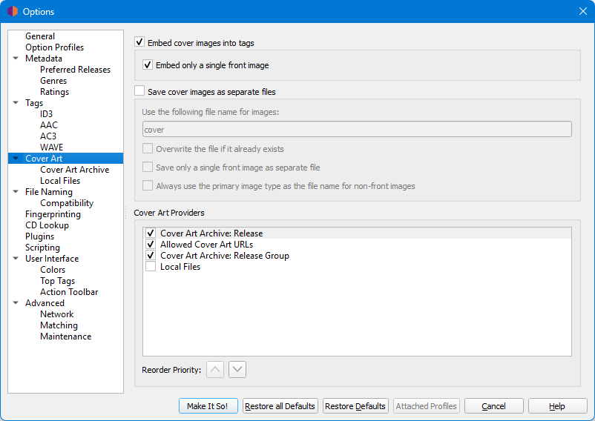This screenshot has height=421, width=595.
Task: Cancel the Options dialog
Action: pos(493,406)
